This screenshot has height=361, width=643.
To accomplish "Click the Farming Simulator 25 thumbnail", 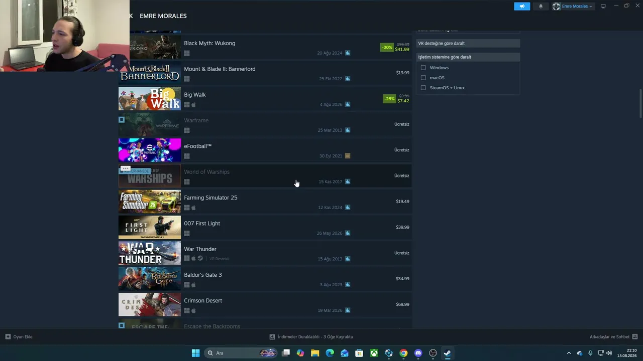I will (150, 202).
